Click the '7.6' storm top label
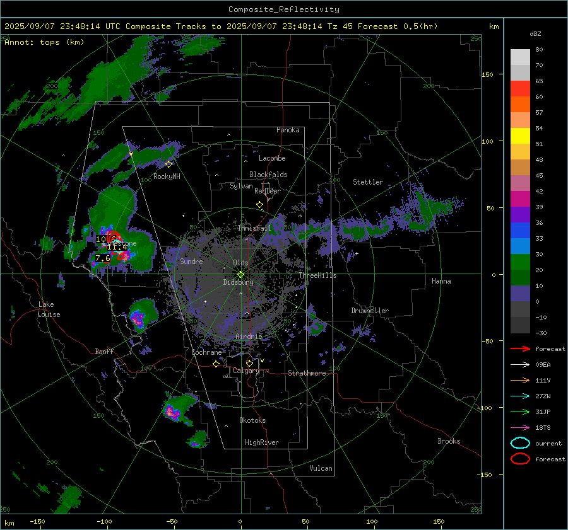The image size is (568, 530). pos(103,258)
